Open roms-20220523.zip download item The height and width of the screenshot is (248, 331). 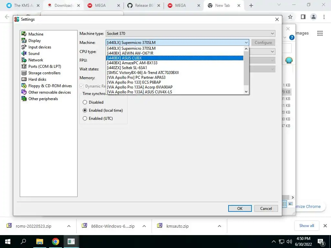click(34, 226)
